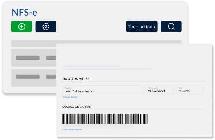
Task: Select the Total field R$ 120,00
Action: [189, 90]
